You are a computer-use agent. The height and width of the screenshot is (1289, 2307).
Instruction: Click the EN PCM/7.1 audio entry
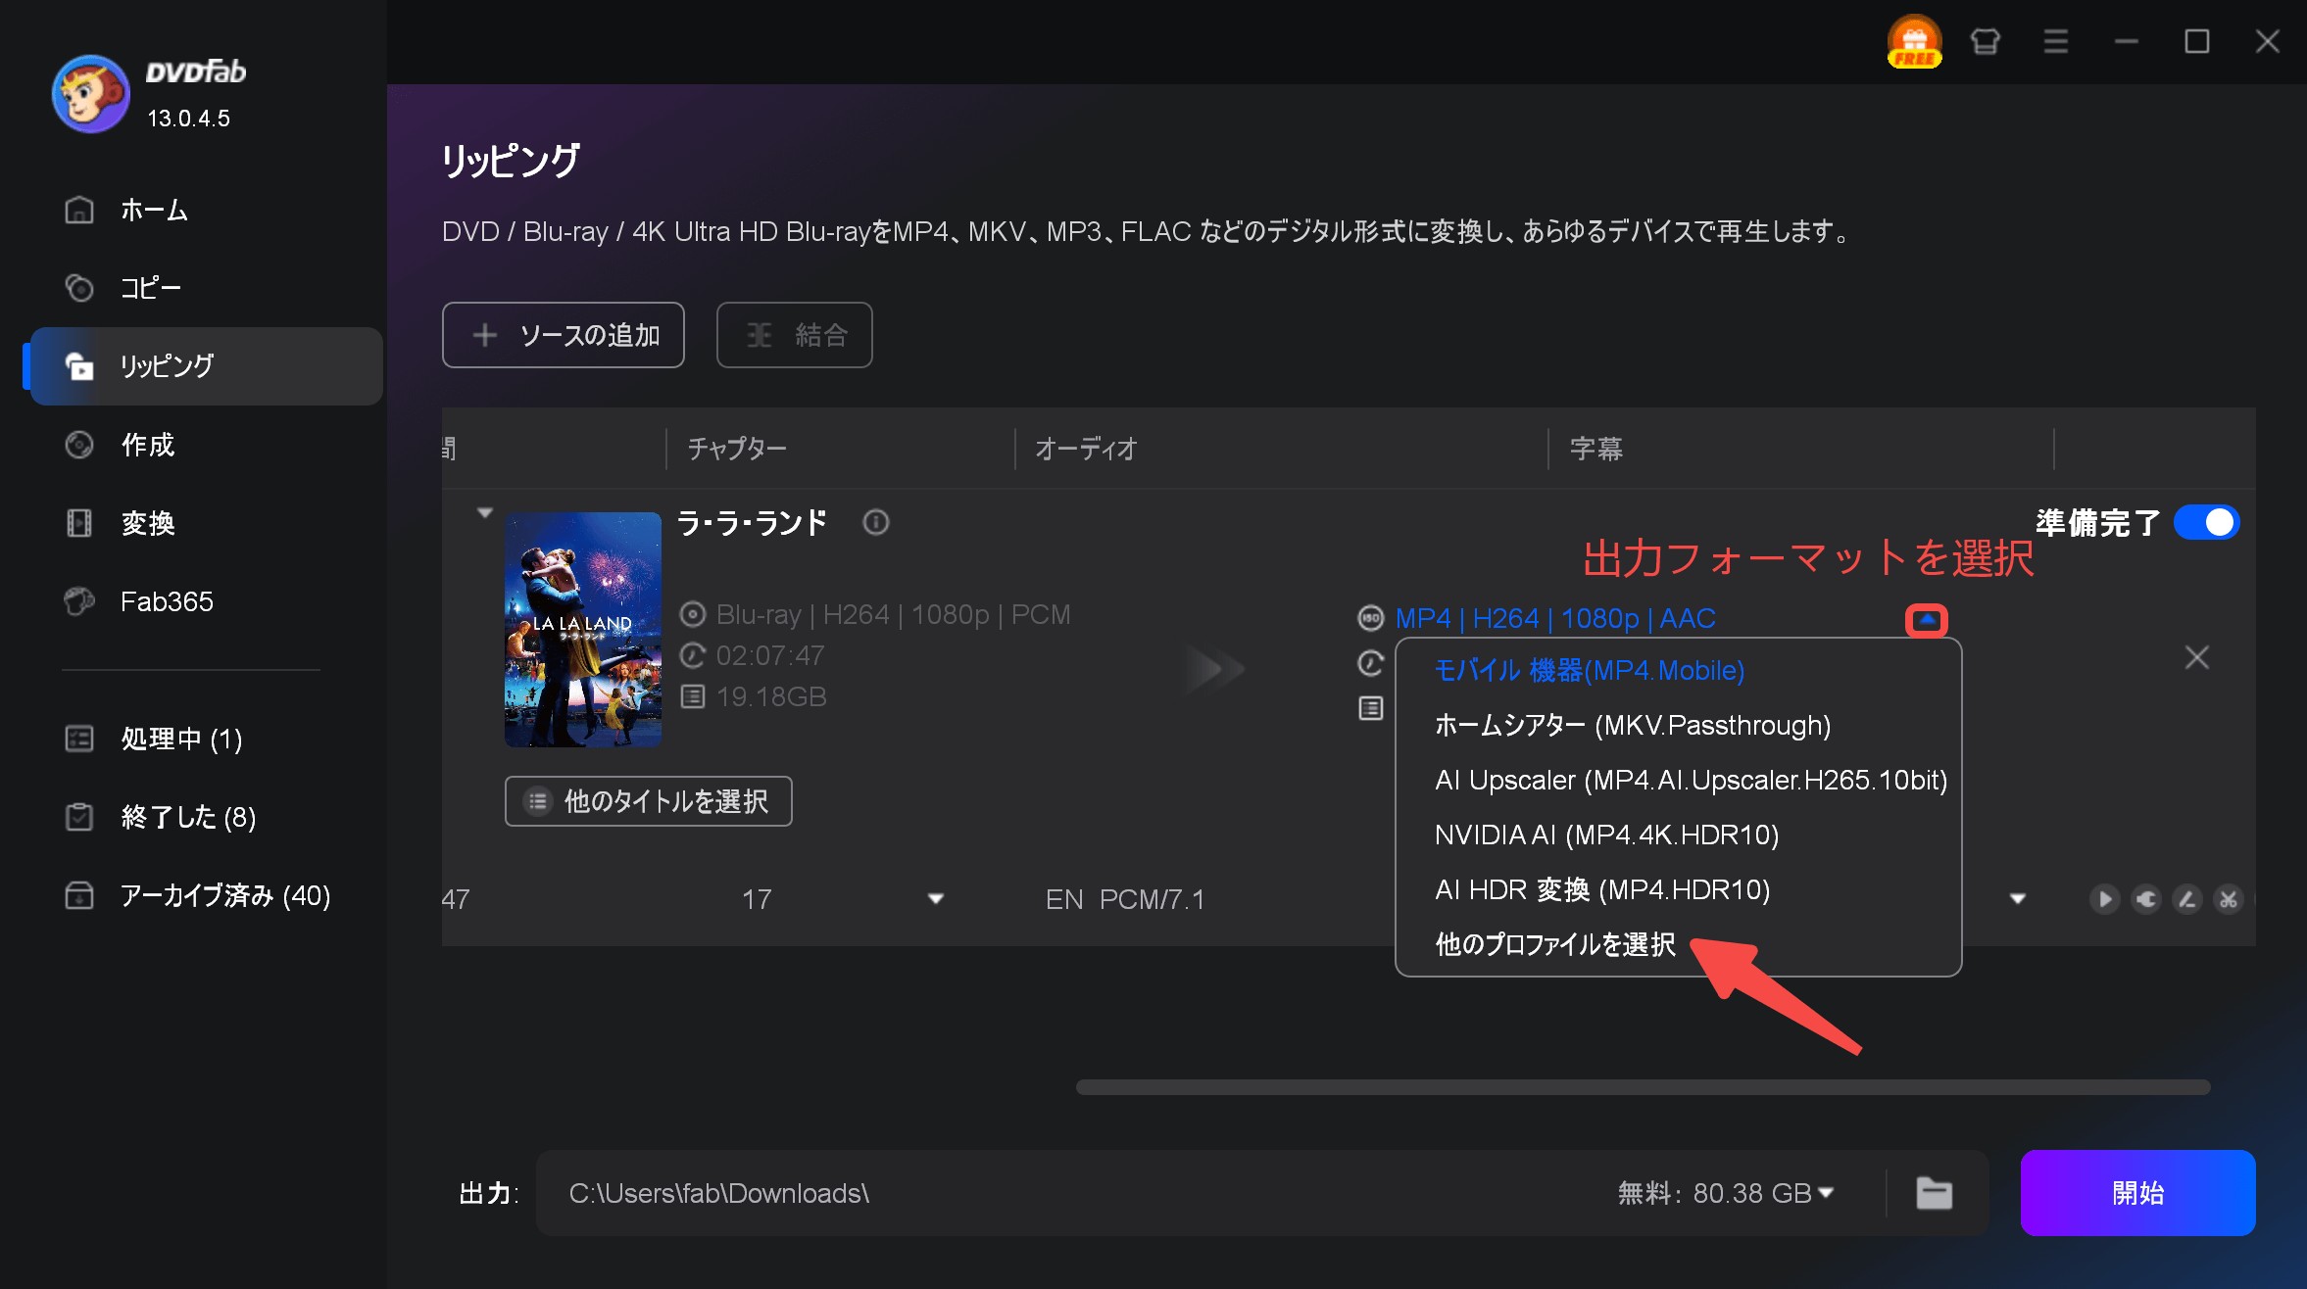tap(1125, 899)
